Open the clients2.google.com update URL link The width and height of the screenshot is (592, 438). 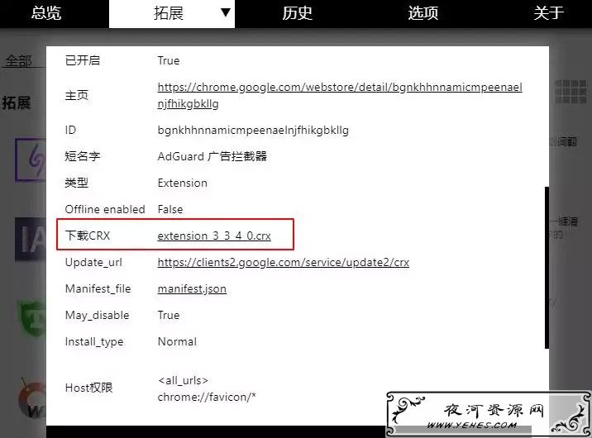tap(283, 262)
